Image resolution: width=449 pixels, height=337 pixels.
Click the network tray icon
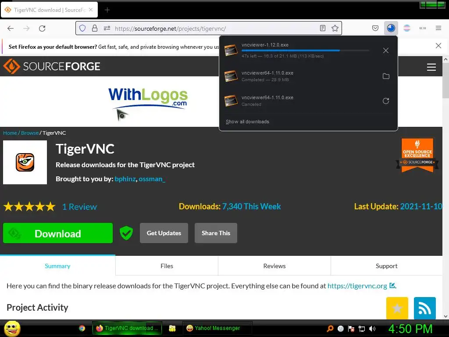tap(362, 328)
